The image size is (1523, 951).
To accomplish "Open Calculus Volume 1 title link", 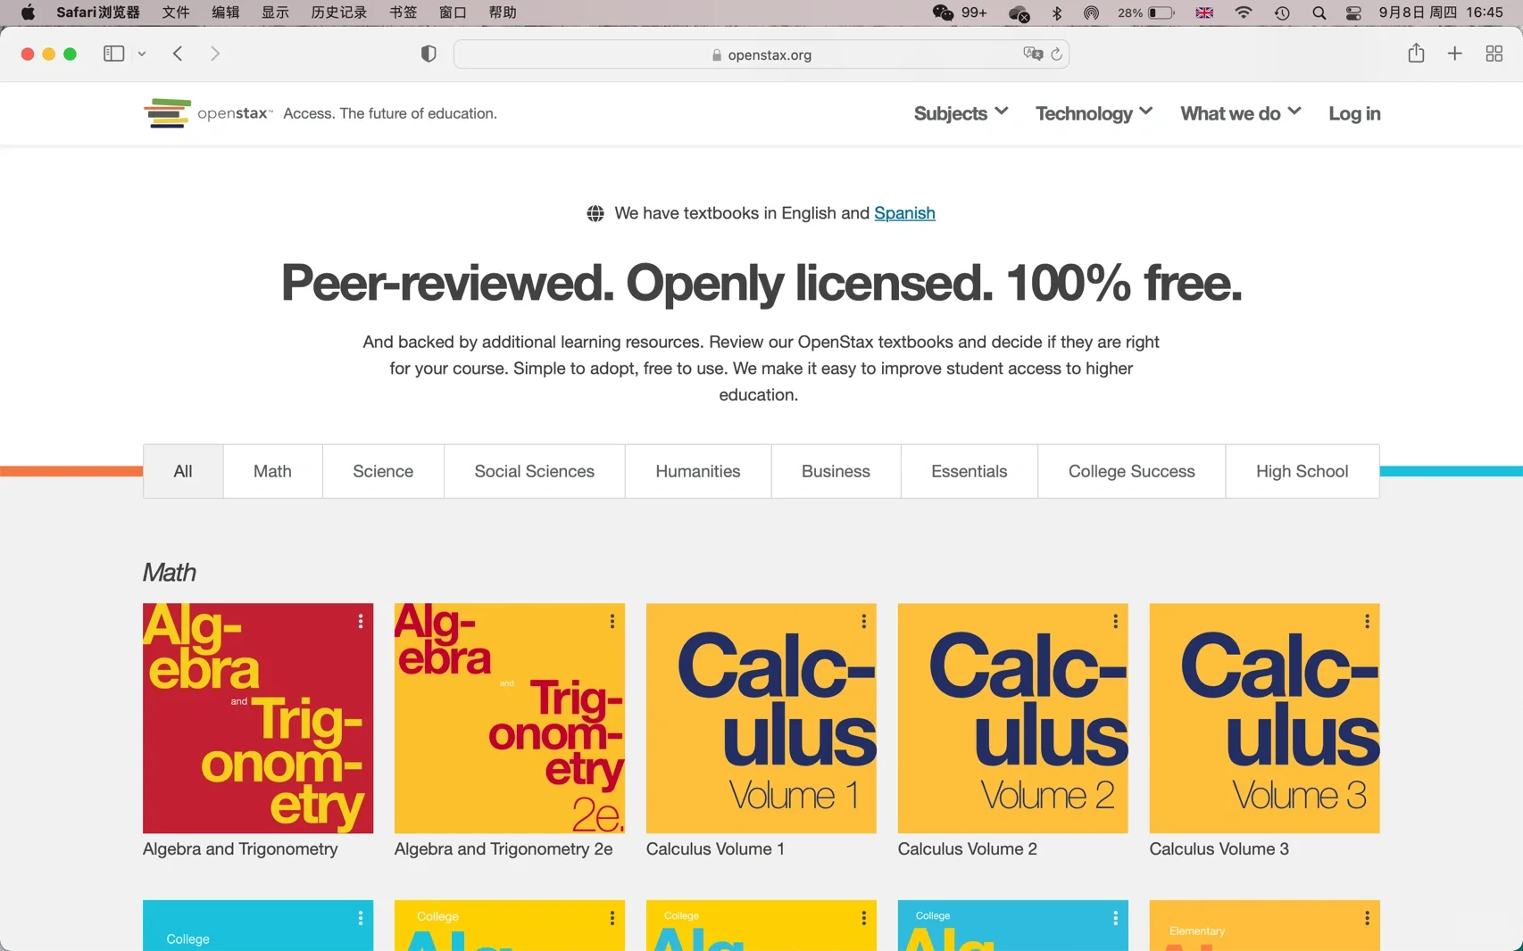I will [715, 849].
